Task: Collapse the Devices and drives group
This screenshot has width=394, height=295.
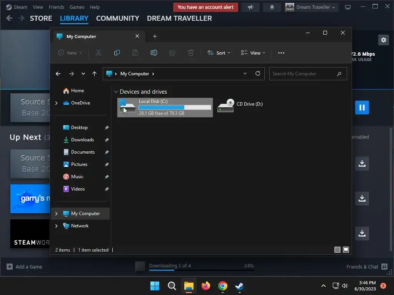Action: point(116,91)
